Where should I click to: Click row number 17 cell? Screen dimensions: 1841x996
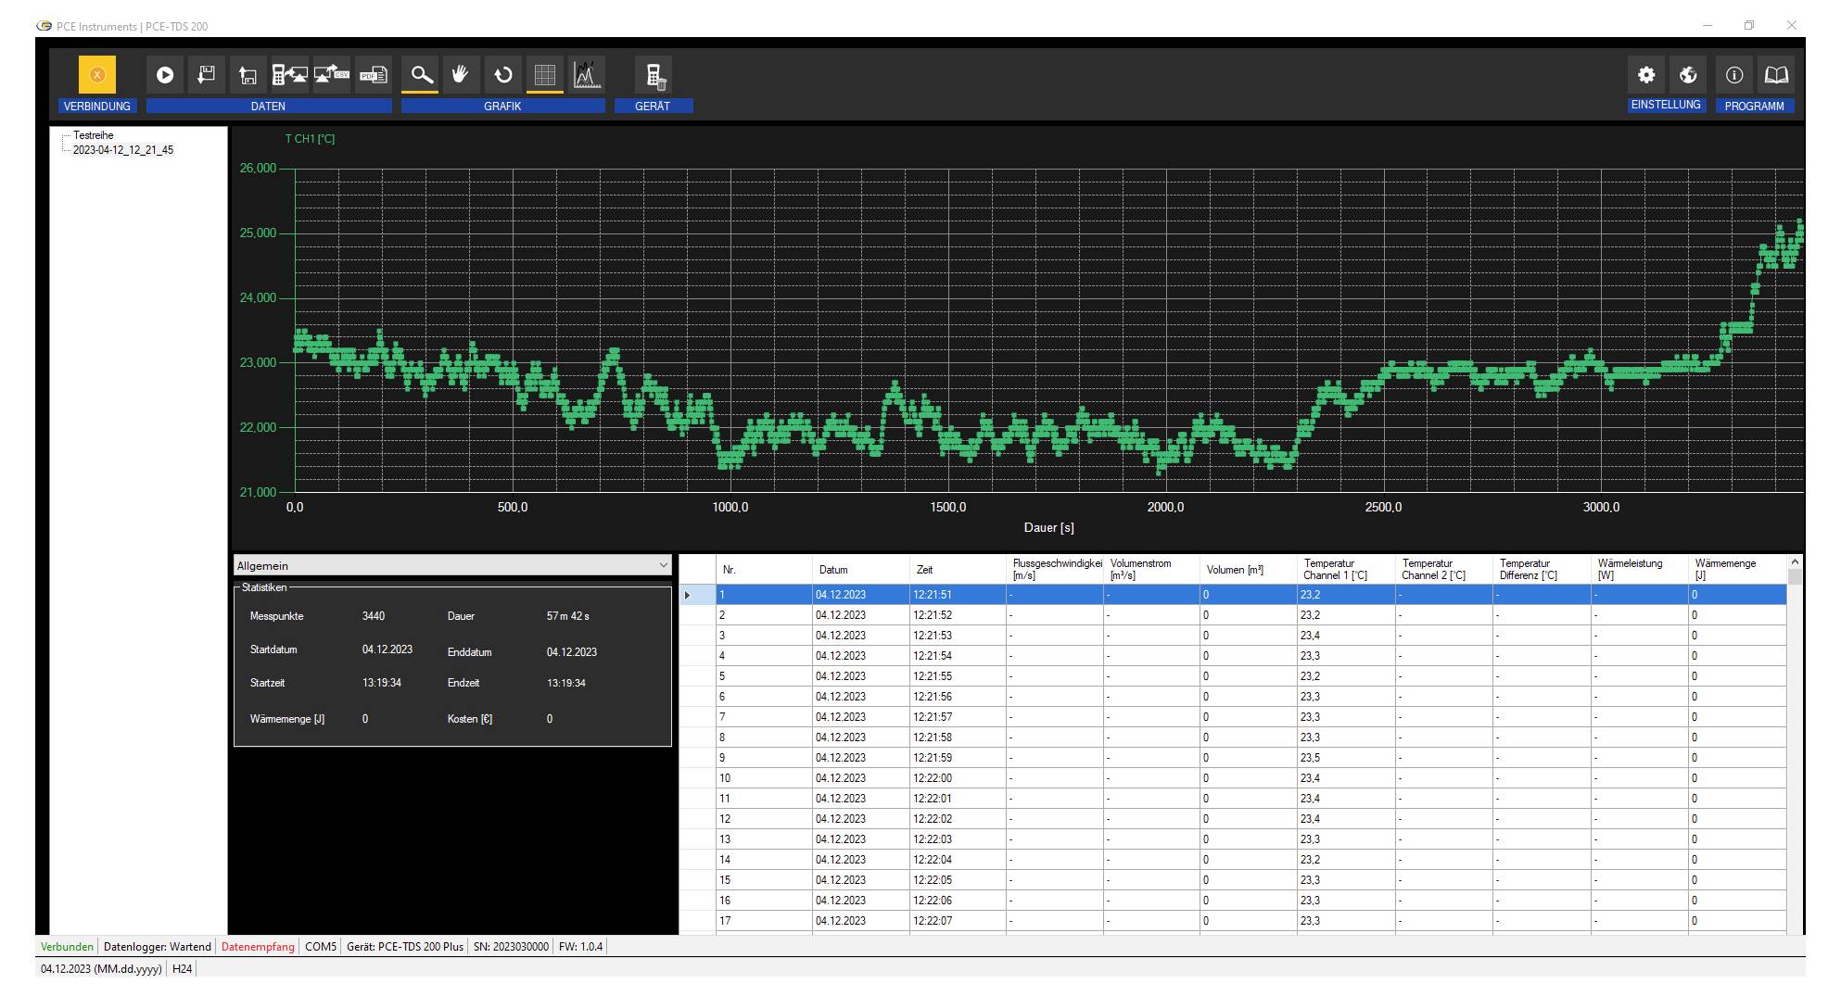click(x=764, y=921)
